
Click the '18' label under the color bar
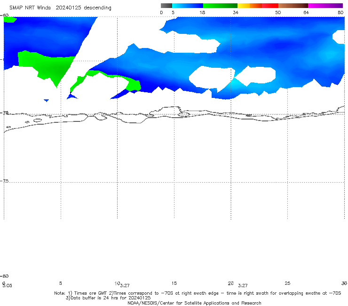202,12
